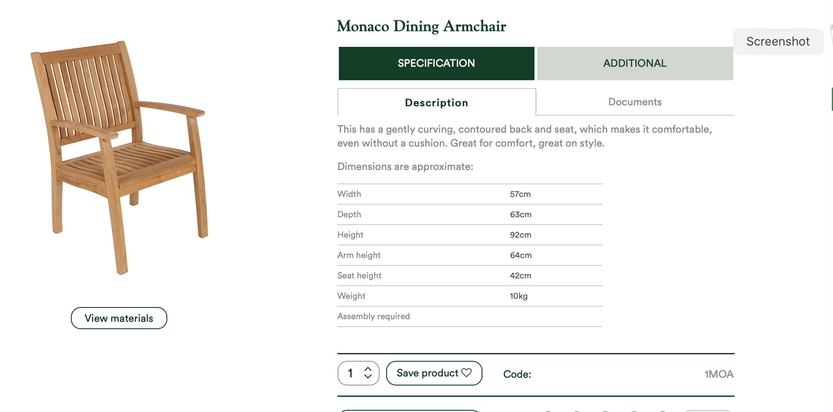Click the teak armchair product image

pyautogui.click(x=119, y=157)
